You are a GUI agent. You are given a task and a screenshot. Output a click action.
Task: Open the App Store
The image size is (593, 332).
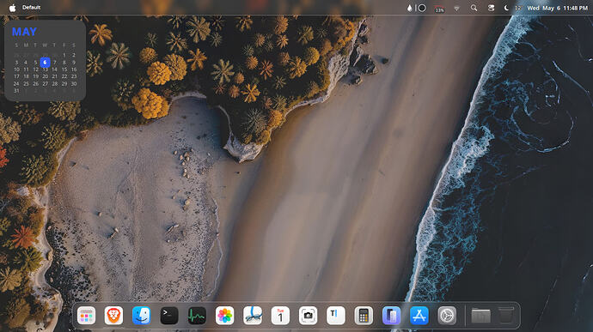419,316
